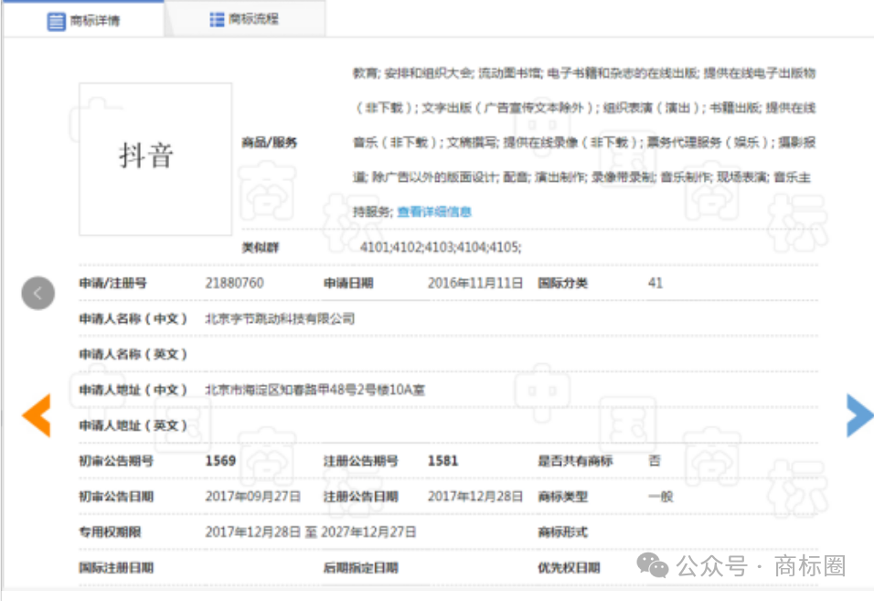This screenshot has width=874, height=601.
Task: Click the 商标类型 value 一般
Action: pyautogui.click(x=661, y=496)
